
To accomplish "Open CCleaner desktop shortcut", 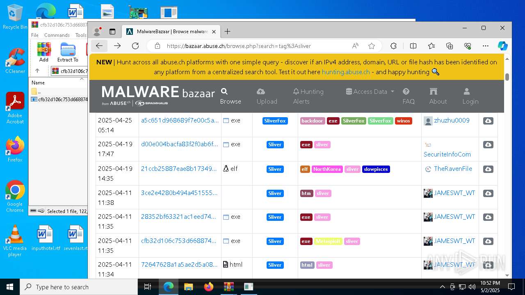I will [15, 61].
